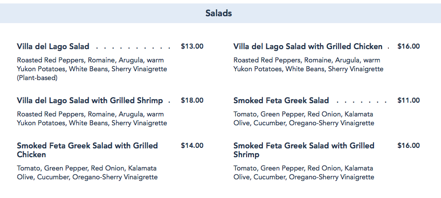Image resolution: width=441 pixels, height=198 pixels.
Task: Click the (Plant-based) label
Action: click(x=37, y=78)
